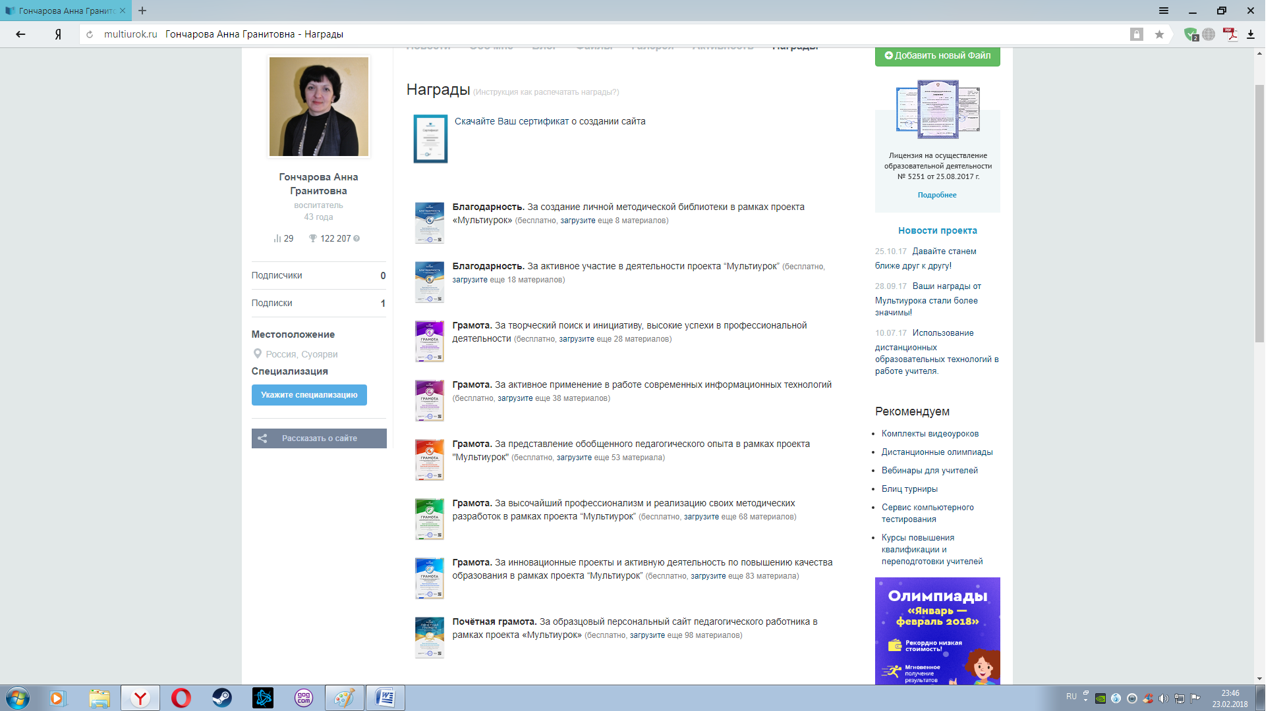Open Курсы повышения квалификации link
The width and height of the screenshot is (1285, 711).
tap(932, 549)
